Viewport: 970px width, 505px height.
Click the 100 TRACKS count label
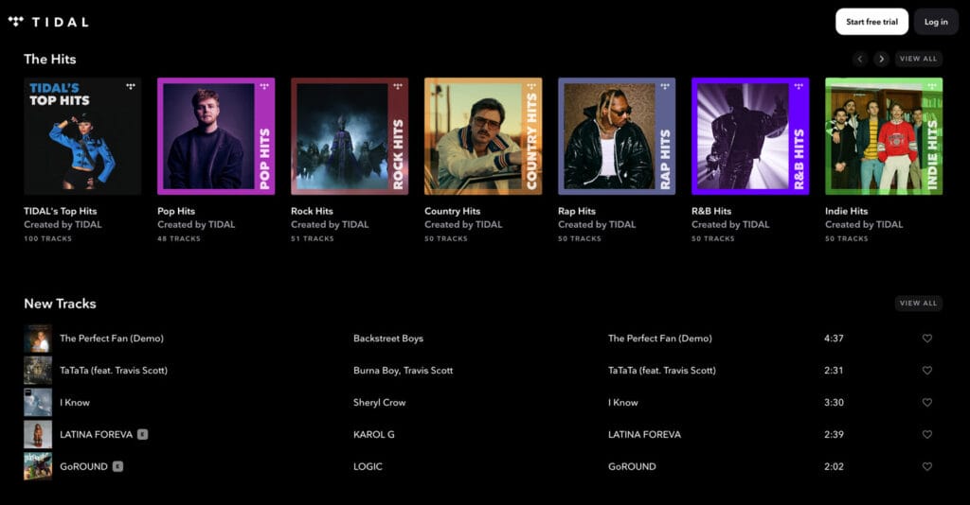pyautogui.click(x=47, y=238)
